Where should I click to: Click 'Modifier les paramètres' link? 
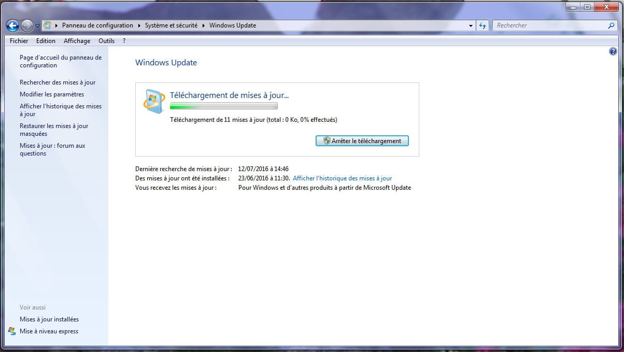click(x=52, y=94)
